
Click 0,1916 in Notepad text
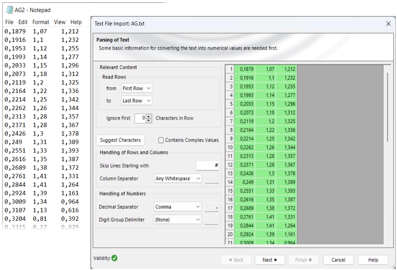[15, 40]
